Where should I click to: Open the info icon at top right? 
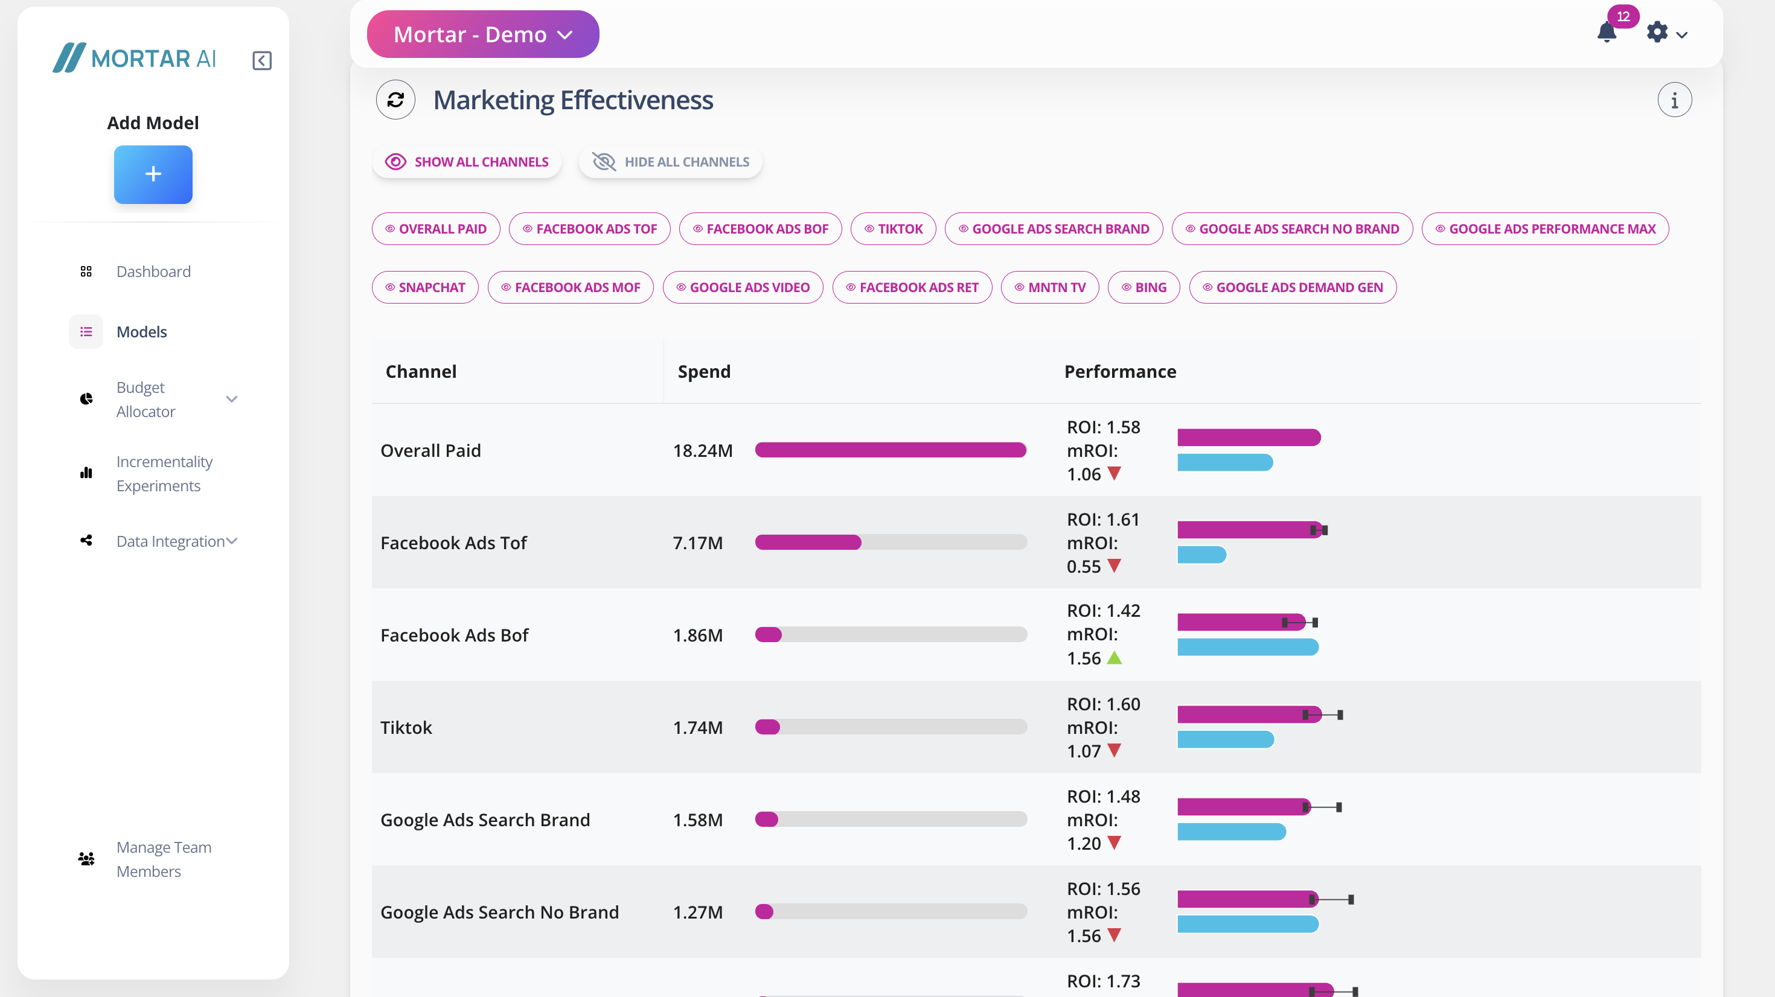coord(1674,101)
